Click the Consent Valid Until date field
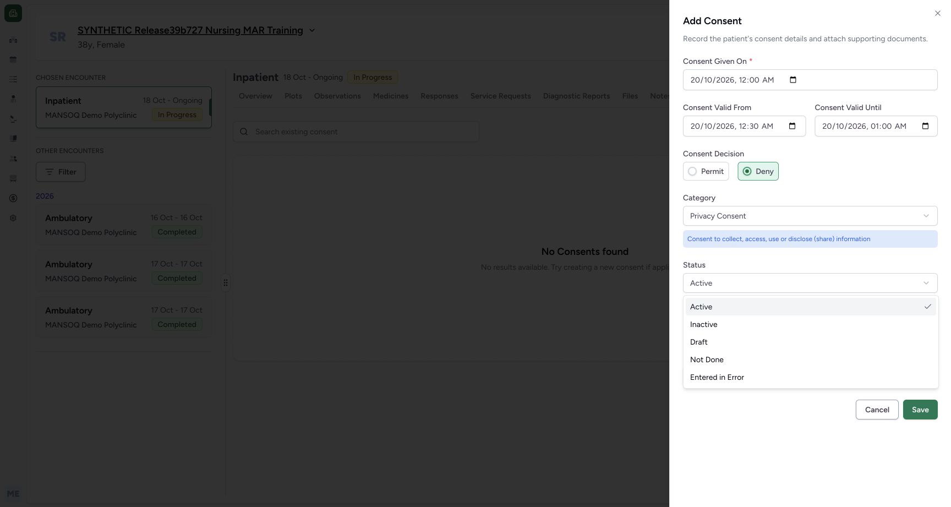The height and width of the screenshot is (507, 951). point(876,126)
